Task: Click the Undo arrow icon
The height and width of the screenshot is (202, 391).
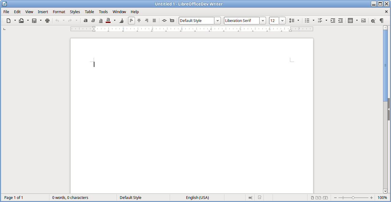Action: pyautogui.click(x=57, y=20)
